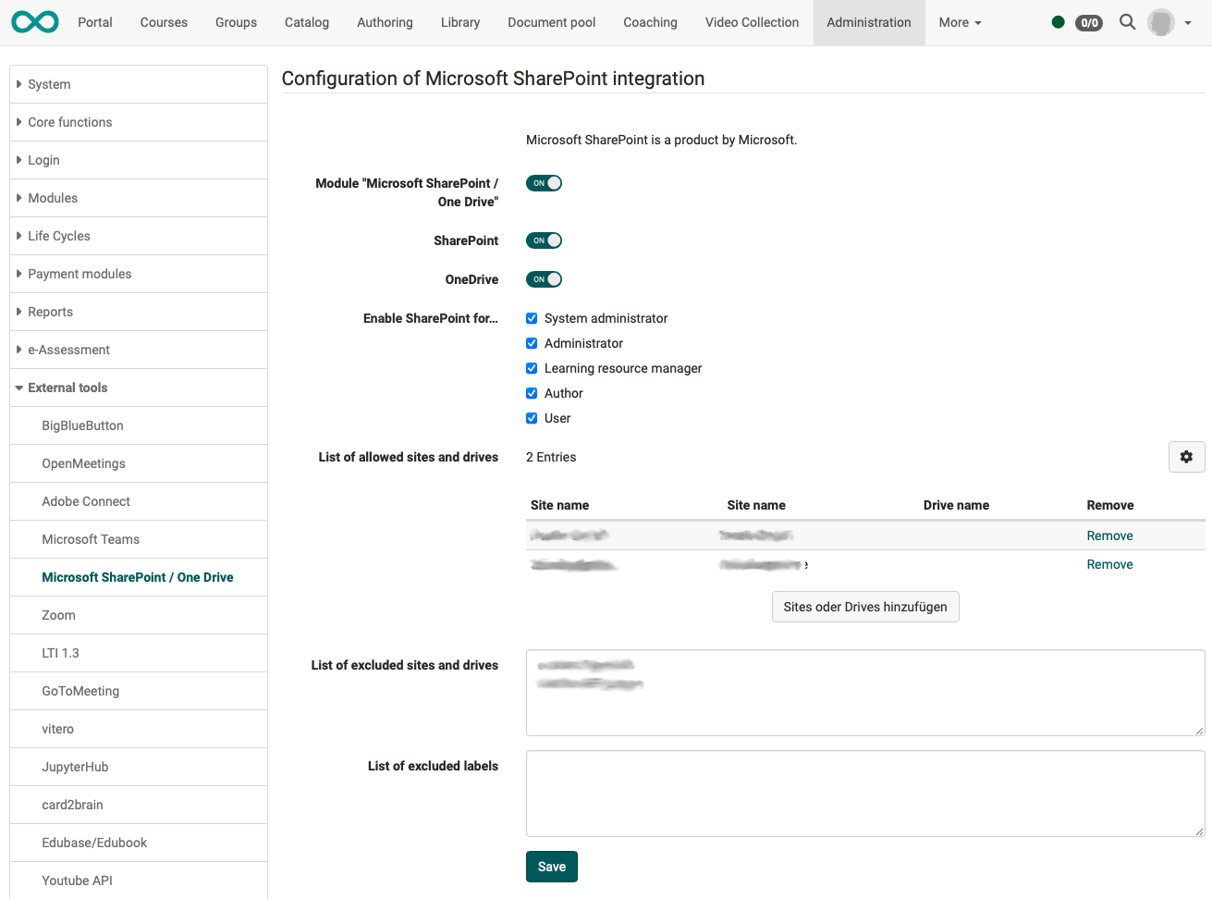1212x899 pixels.
Task: Collapse the External tools section
Action: click(x=139, y=388)
